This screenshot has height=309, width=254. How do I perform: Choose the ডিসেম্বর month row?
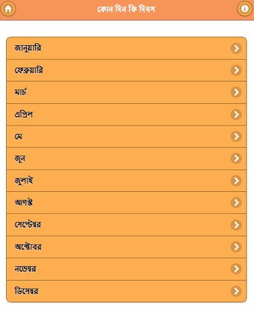tap(126, 291)
